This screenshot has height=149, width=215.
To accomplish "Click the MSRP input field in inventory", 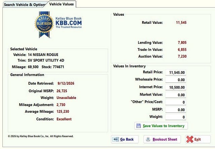I will pyautogui.click(x=176, y=110).
